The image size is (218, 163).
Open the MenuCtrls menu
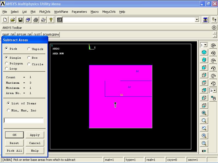click(x=109, y=12)
